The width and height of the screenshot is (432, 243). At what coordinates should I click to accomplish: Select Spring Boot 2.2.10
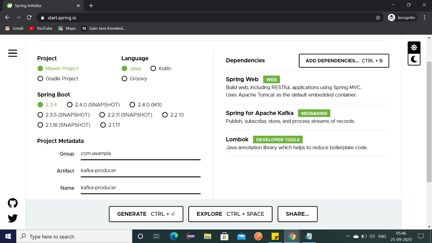click(173, 115)
